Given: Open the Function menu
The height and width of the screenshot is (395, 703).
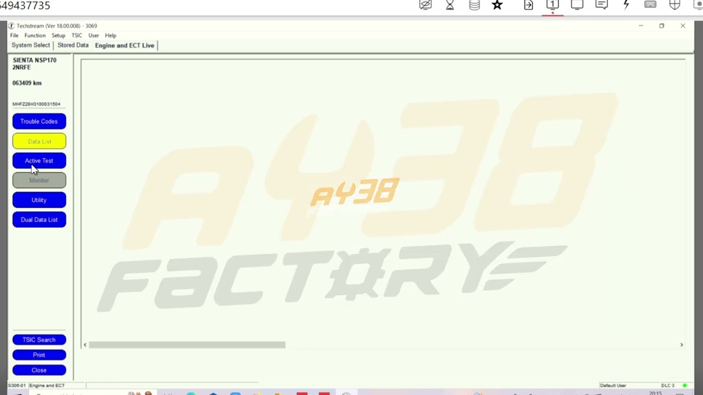Looking at the screenshot, I should click(35, 36).
